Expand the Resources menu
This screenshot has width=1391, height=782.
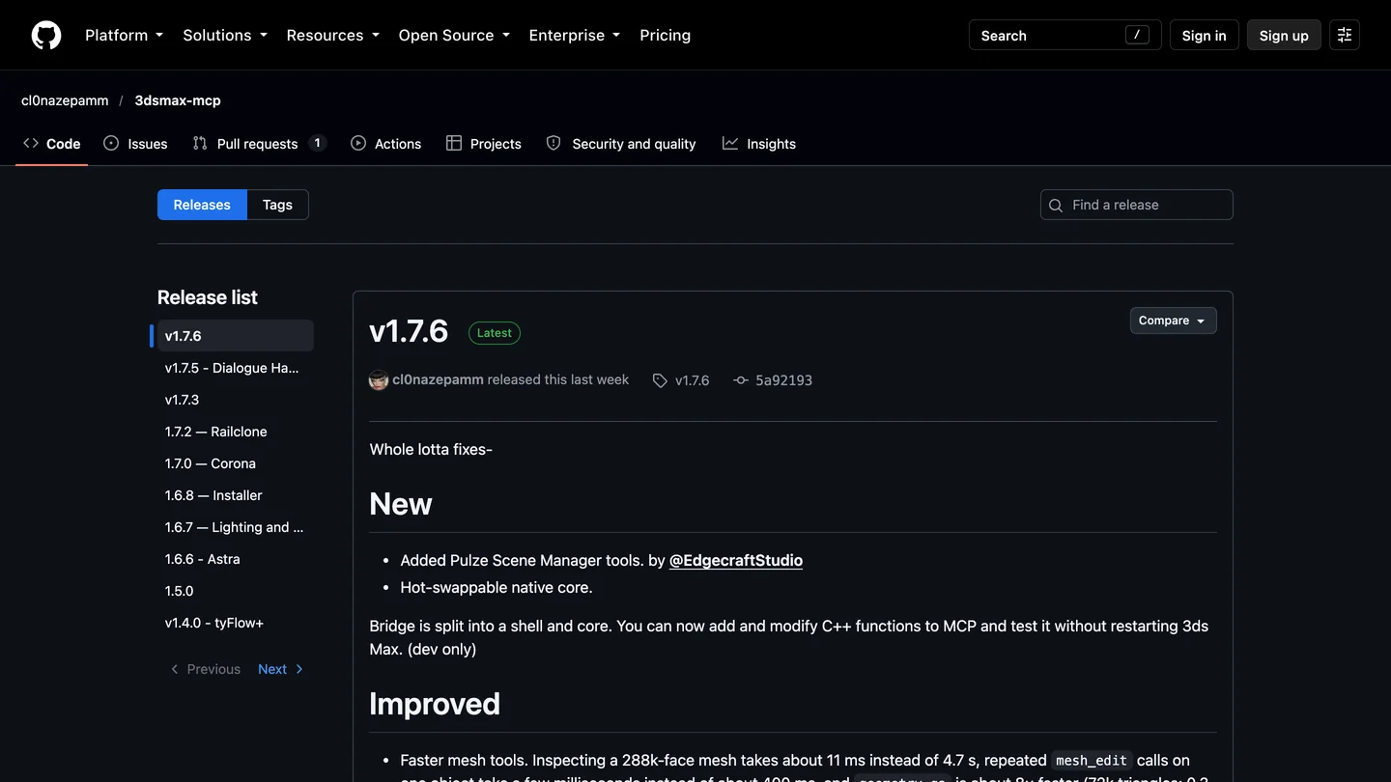point(333,35)
